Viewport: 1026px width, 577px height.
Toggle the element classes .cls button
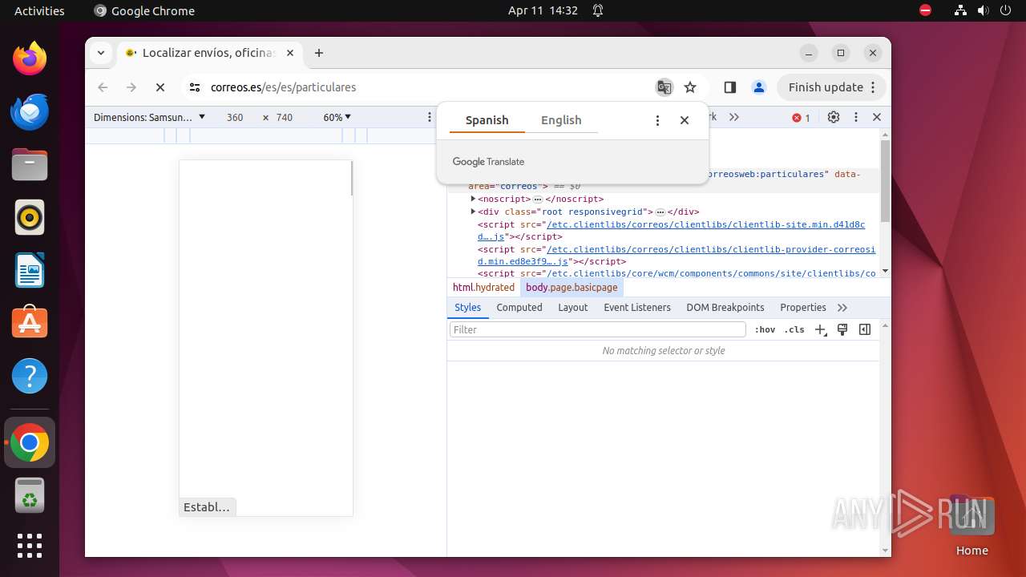click(x=794, y=329)
